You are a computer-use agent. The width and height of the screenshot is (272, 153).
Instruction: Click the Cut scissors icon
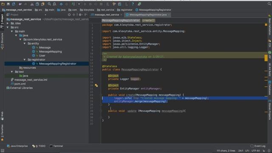(32, 4)
